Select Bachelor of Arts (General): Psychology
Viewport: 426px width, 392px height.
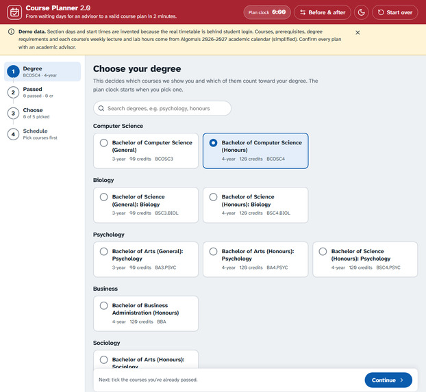[x=146, y=259]
